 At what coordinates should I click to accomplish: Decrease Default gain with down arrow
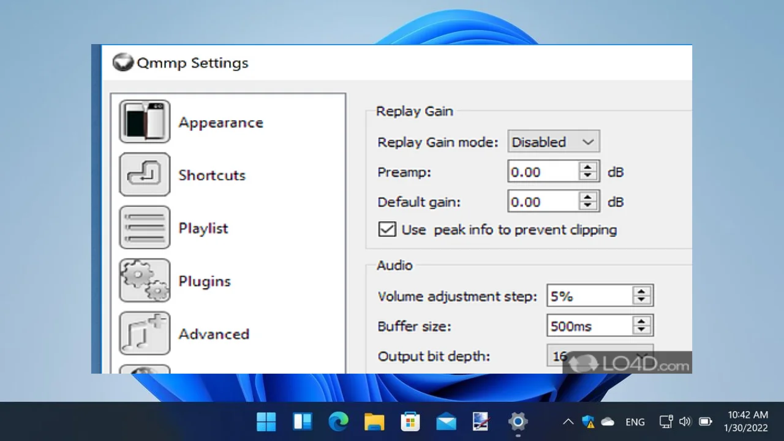click(588, 206)
